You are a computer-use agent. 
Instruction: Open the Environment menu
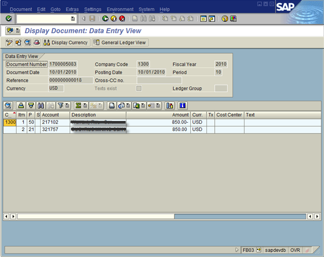point(120,9)
